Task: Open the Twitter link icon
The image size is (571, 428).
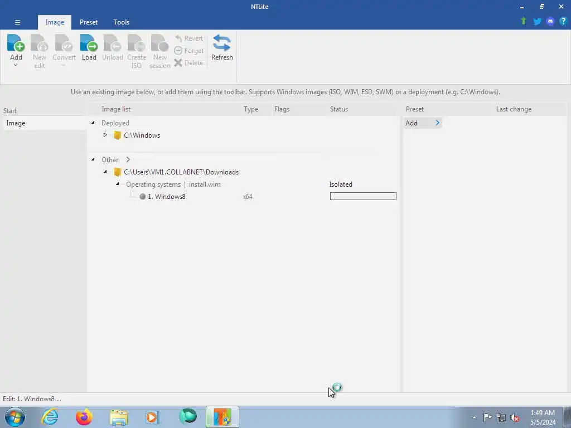Action: point(537,22)
